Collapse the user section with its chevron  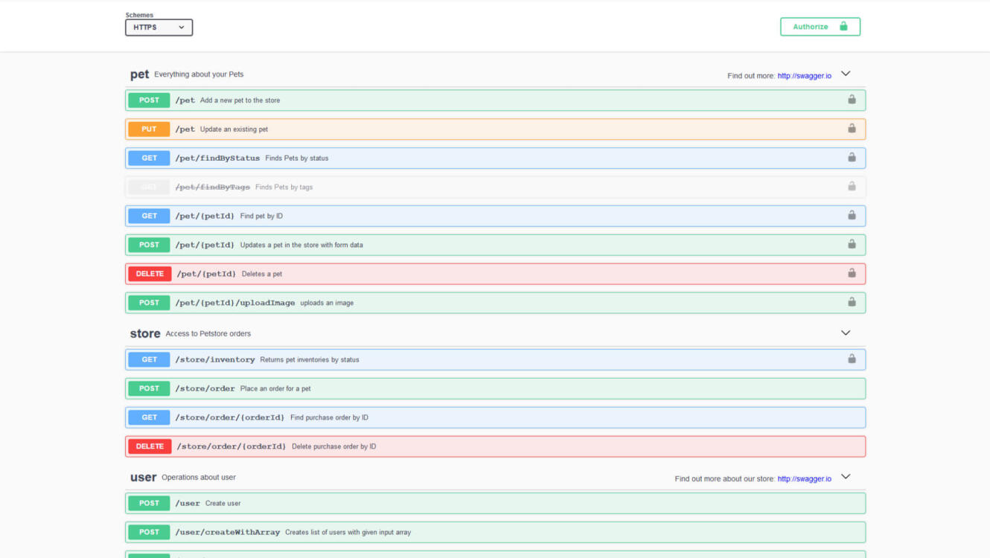(846, 477)
